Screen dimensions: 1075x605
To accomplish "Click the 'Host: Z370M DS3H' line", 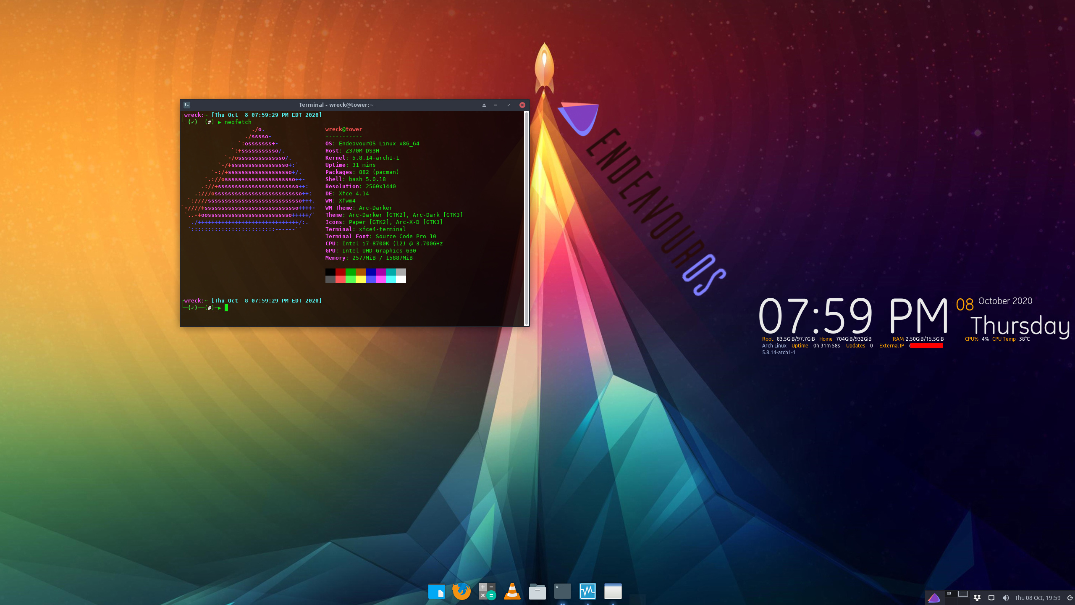I will tap(352, 151).
